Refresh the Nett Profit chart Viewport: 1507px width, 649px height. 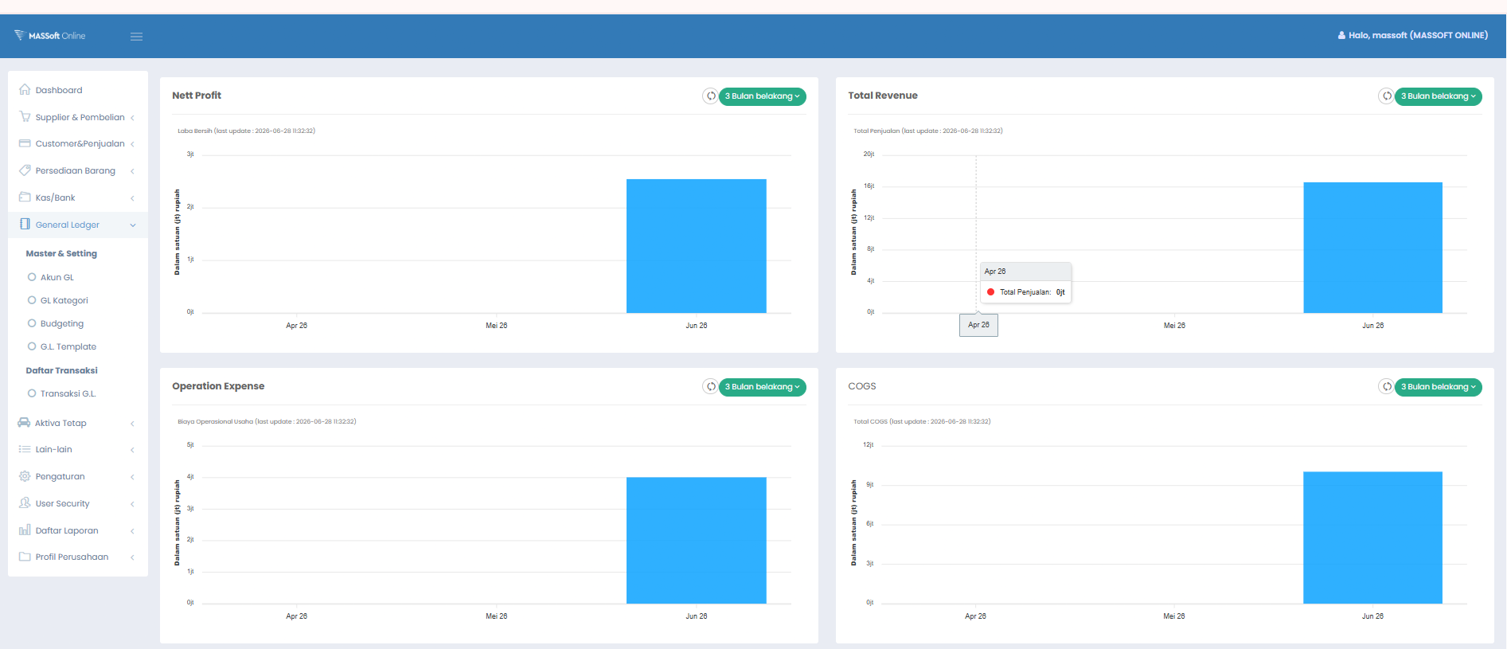[x=710, y=96]
